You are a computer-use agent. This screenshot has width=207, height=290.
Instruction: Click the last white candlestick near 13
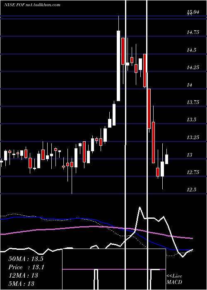tap(166, 159)
